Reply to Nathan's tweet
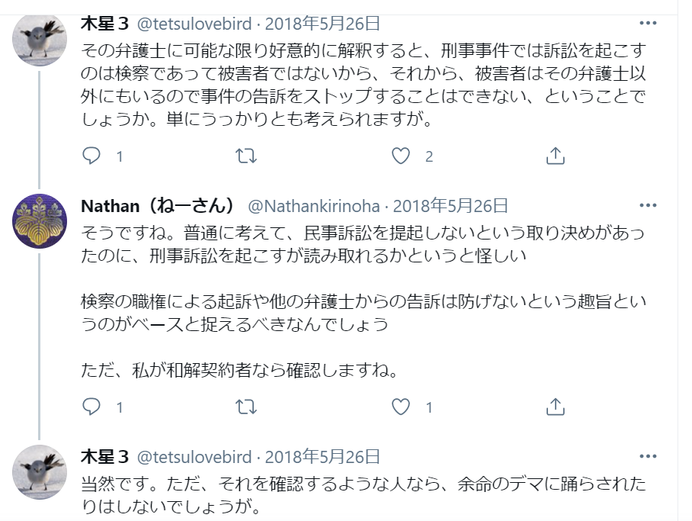 click(x=91, y=407)
